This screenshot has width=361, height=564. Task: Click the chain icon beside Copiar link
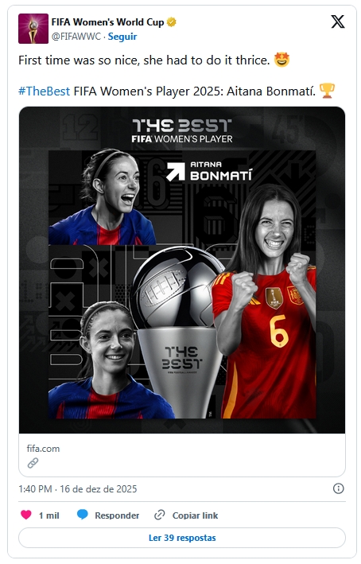coord(159,515)
